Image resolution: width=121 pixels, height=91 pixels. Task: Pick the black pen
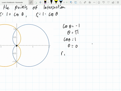51,2
